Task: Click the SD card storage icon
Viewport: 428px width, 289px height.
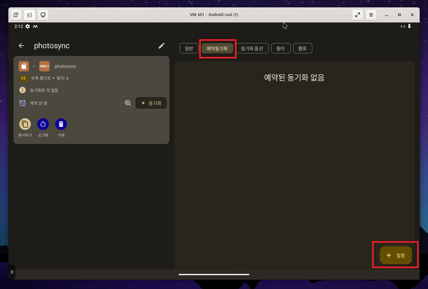Action: coord(23,66)
